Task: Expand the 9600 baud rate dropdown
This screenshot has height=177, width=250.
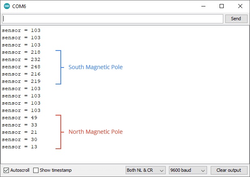Action: click(x=188, y=170)
